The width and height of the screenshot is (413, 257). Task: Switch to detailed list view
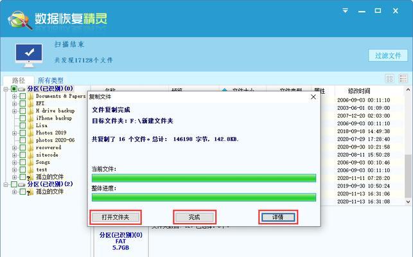(x=403, y=78)
